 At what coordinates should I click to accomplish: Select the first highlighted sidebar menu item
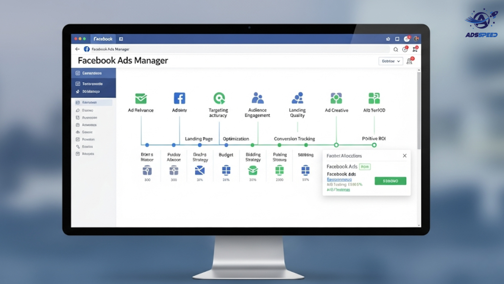tap(93, 73)
